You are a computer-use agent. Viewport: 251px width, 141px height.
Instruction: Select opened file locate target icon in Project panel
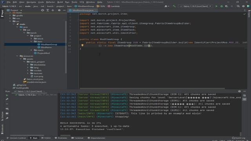point(42,10)
